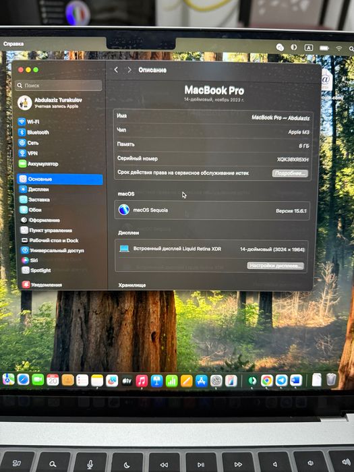Open the Trash in the Dock
Viewport: 354px width, 472px height.
(x=331, y=379)
